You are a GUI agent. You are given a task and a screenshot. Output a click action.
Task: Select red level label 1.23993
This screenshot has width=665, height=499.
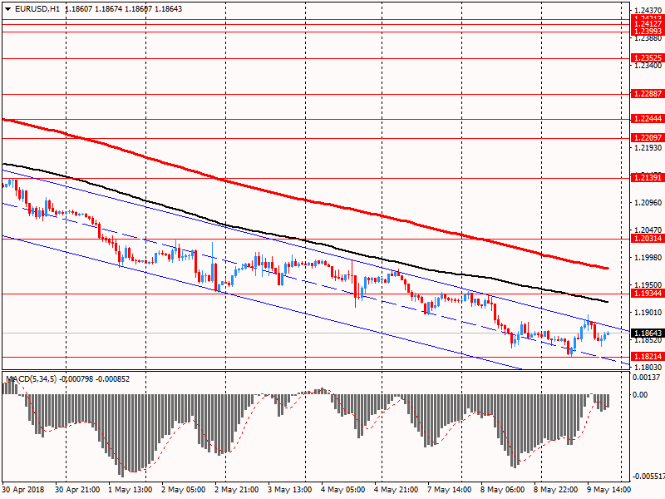click(648, 32)
